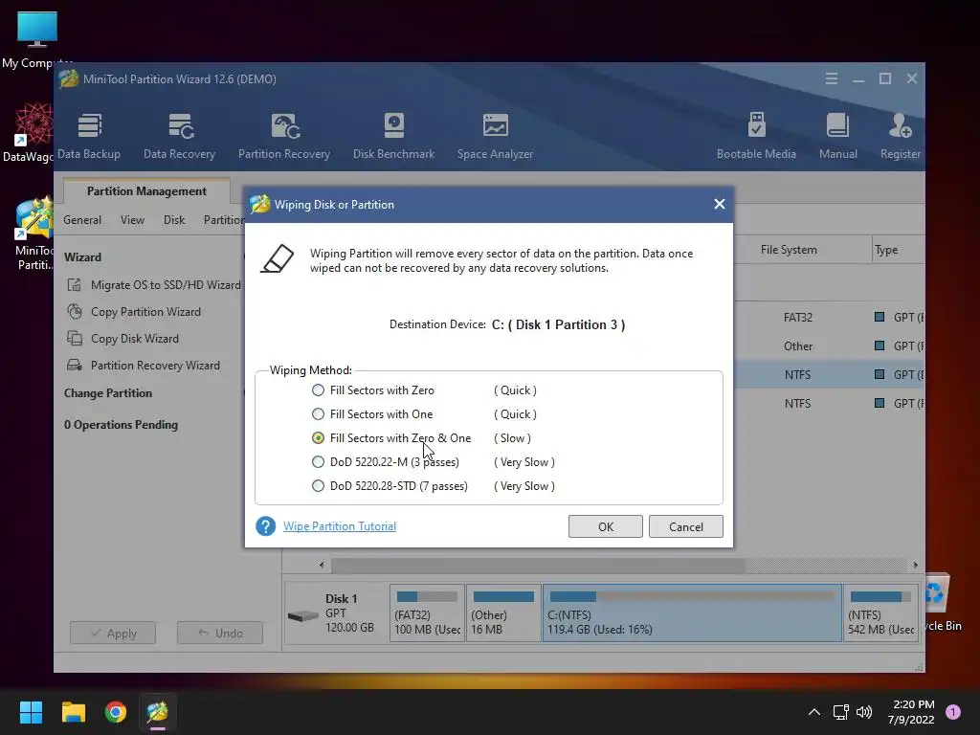The width and height of the screenshot is (980, 735).
Task: Open the Space Analyzer
Action: pos(495,136)
